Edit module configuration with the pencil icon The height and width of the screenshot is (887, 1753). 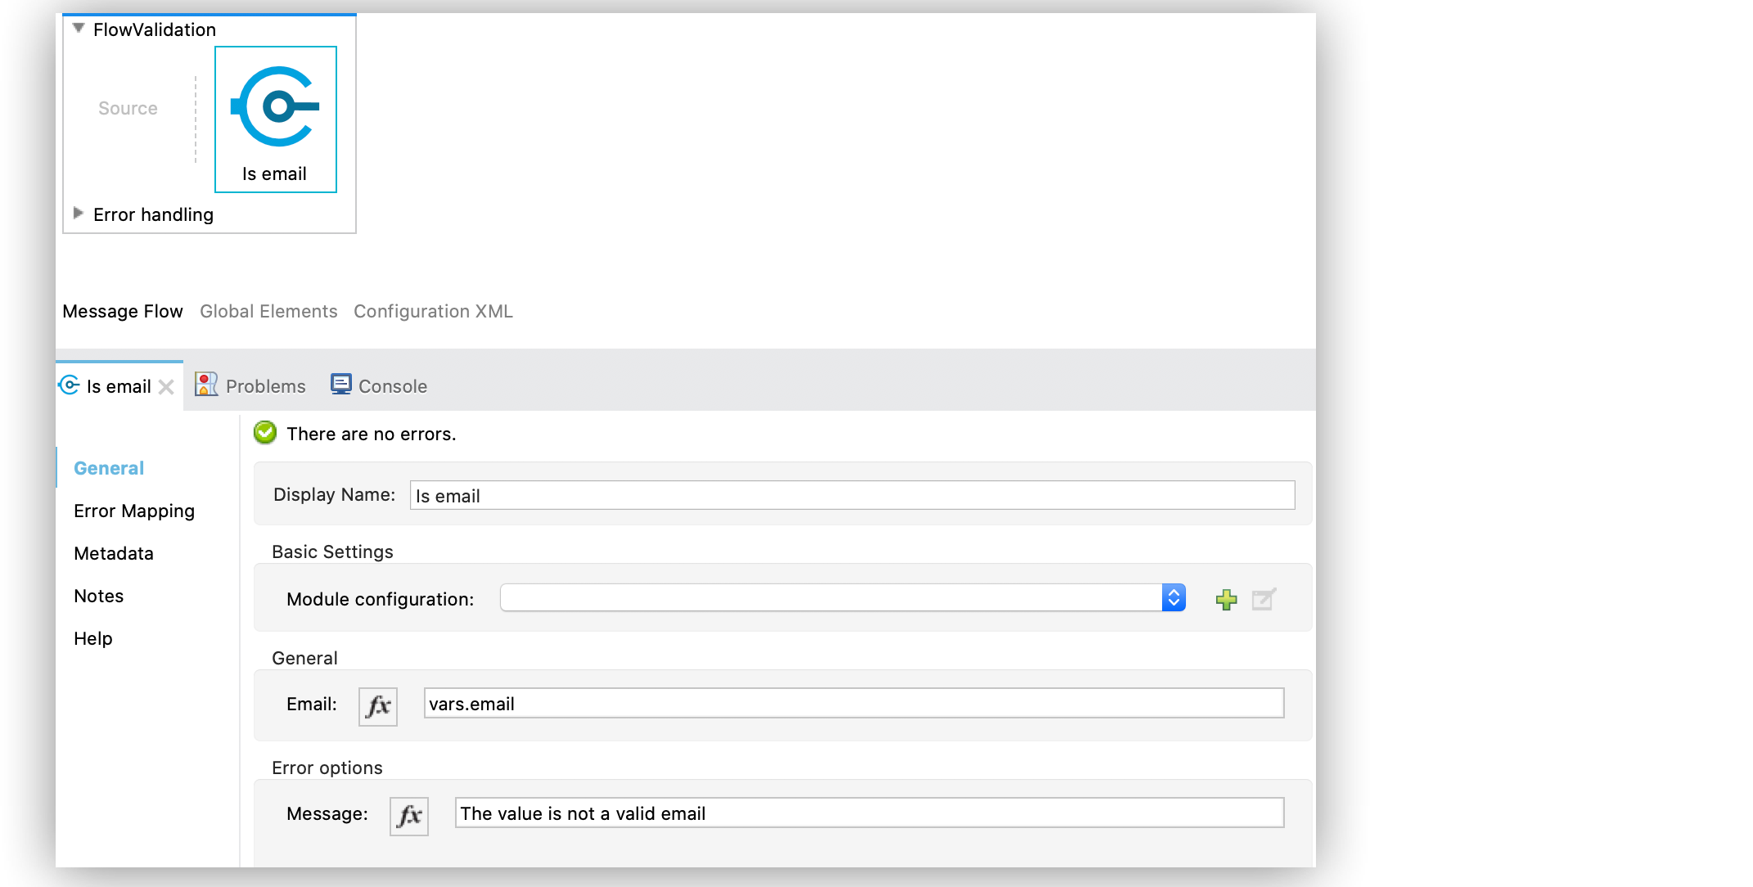(1263, 598)
